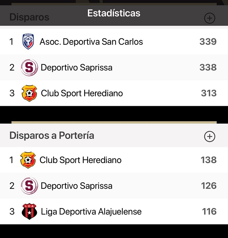Click San Carlos 339 shots value
228x238 pixels.
208,42
